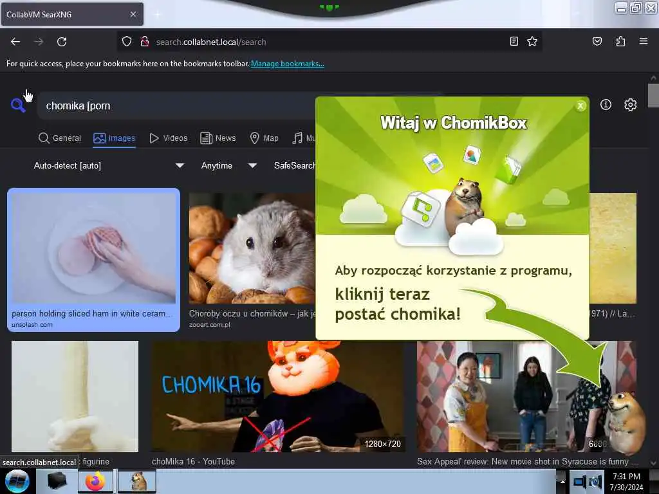Click the tracking protection shield icon
This screenshot has width=659, height=494.
127,42
